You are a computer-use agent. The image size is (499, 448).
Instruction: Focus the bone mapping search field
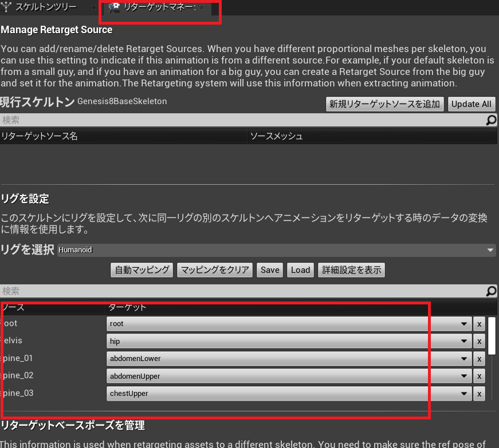243,291
